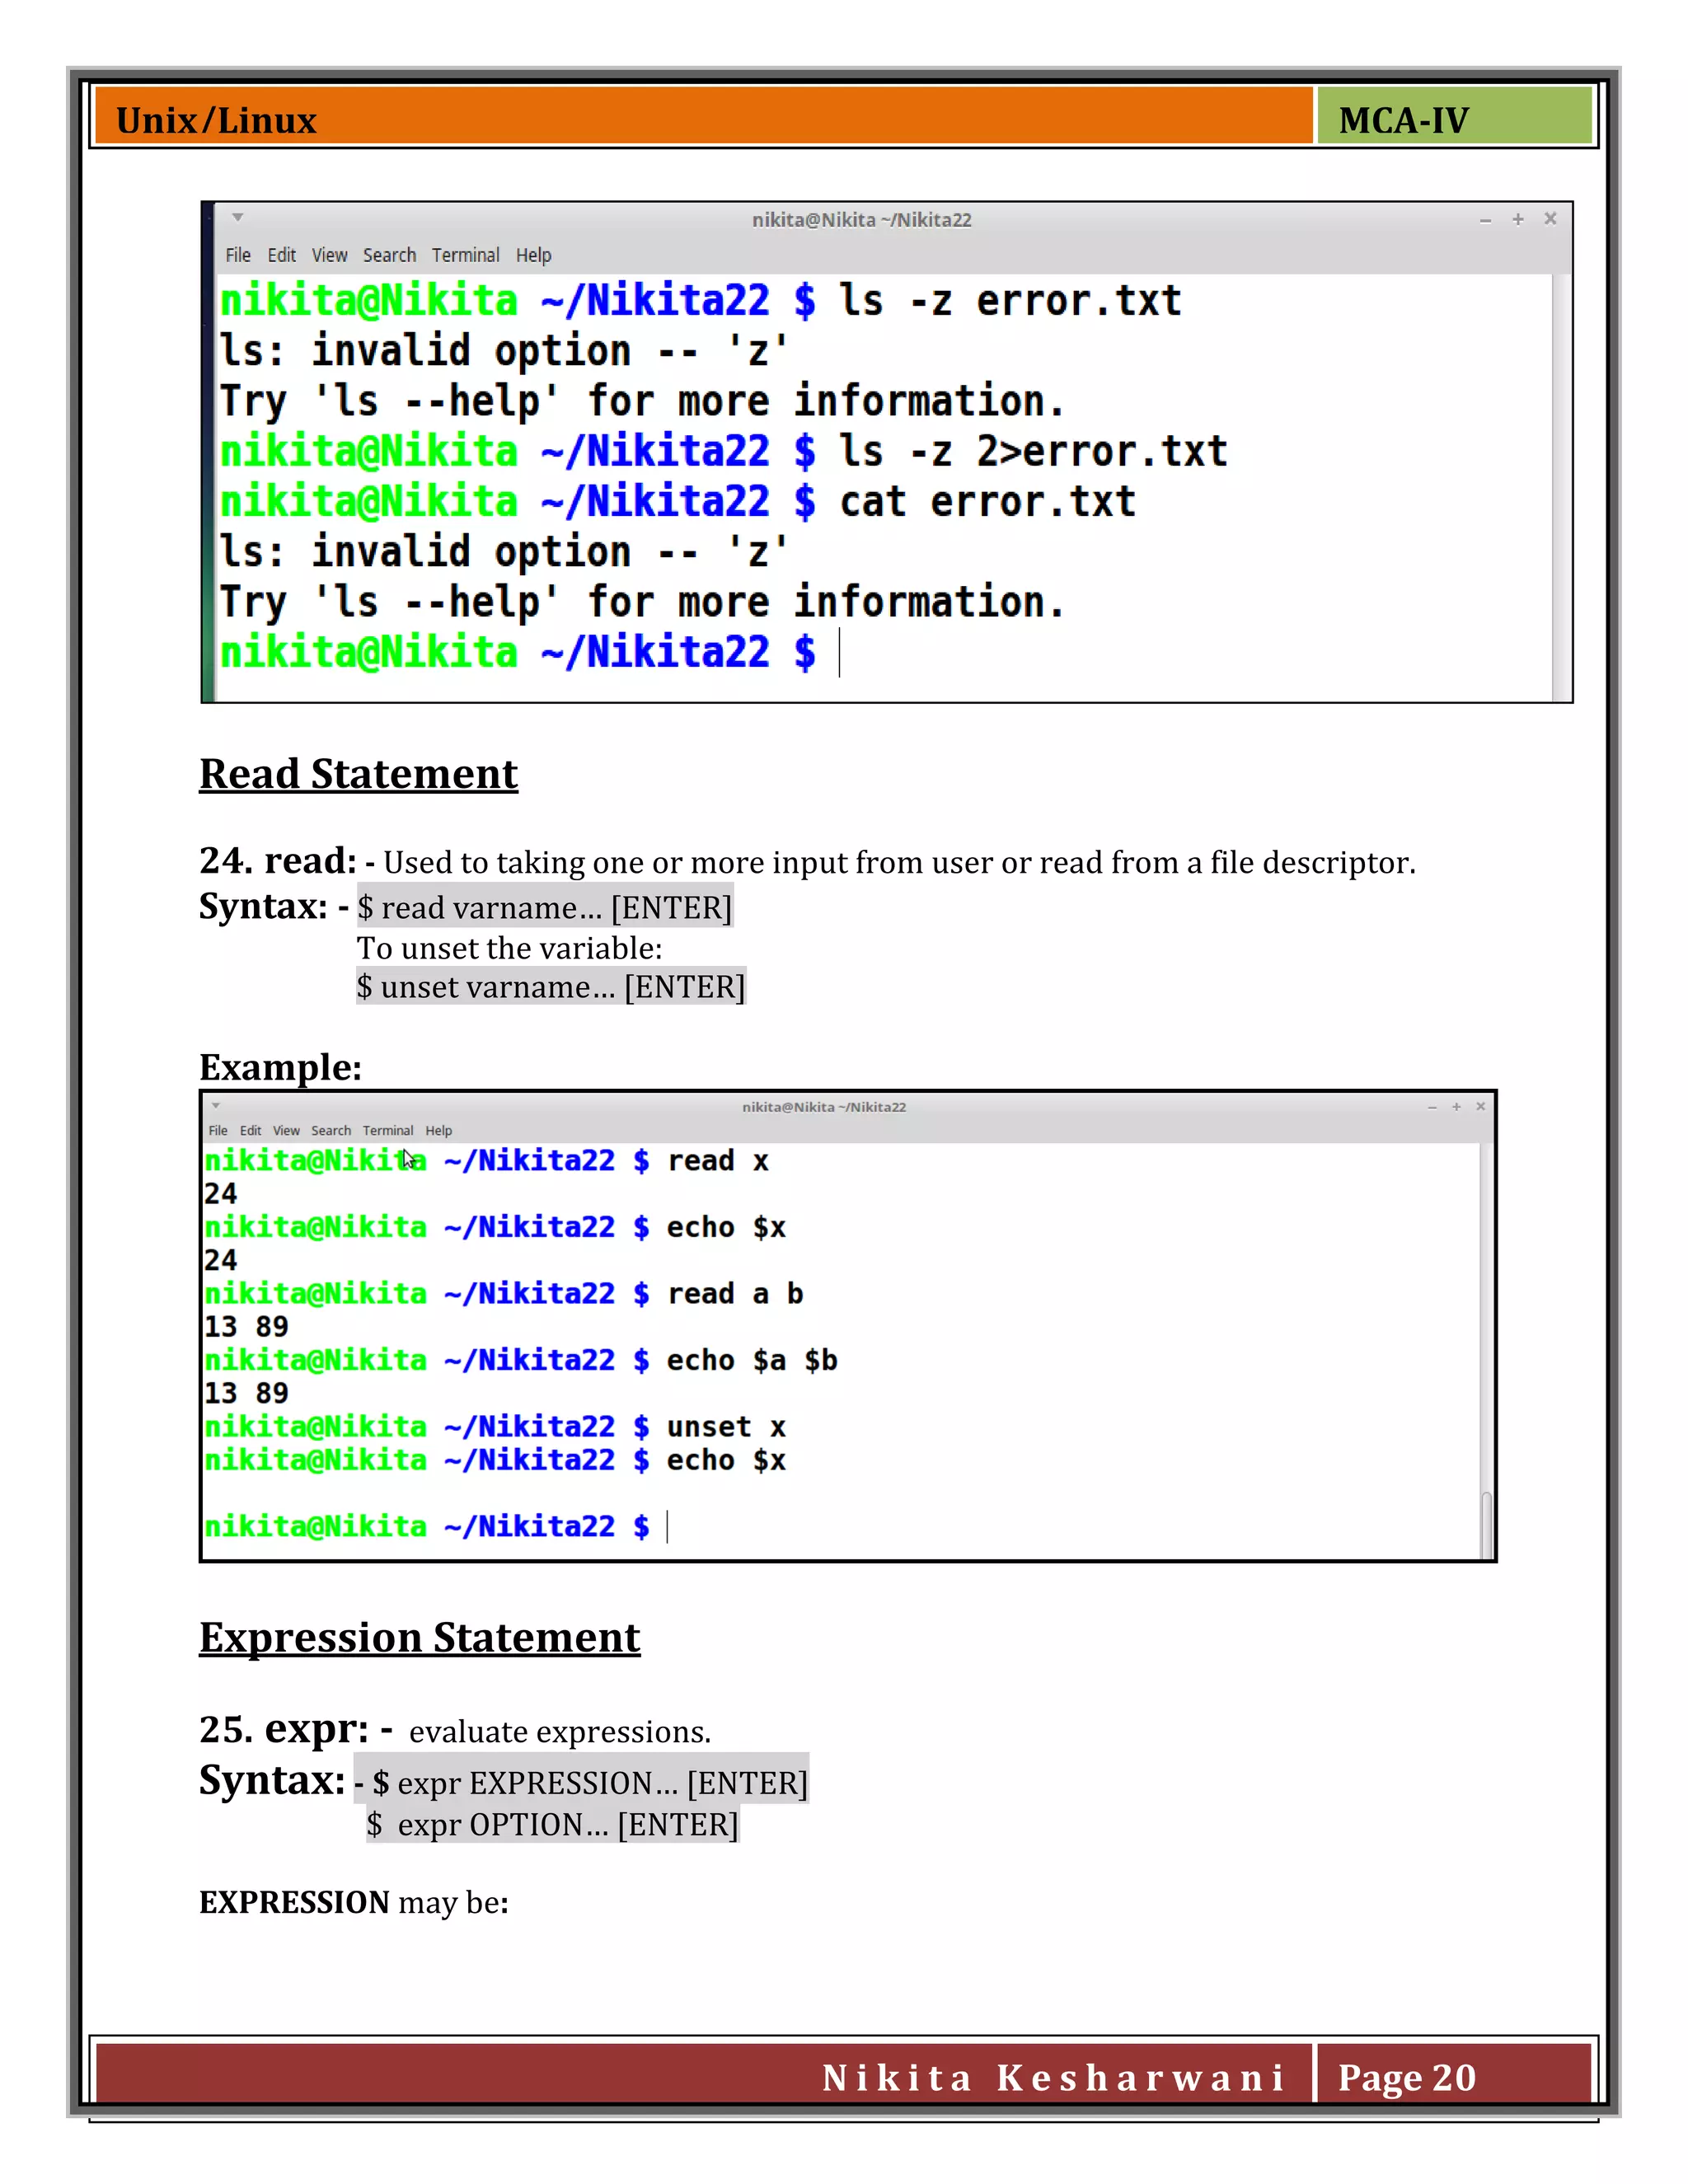This screenshot has width=1688, height=2184.
Task: Open View menu in upper terminal window
Action: pos(329,255)
